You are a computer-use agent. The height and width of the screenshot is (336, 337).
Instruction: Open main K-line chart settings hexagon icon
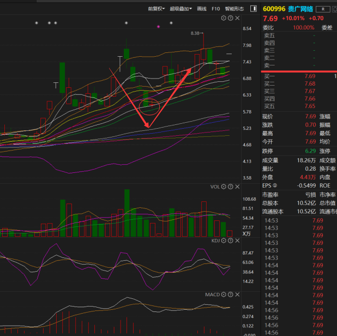224,19
